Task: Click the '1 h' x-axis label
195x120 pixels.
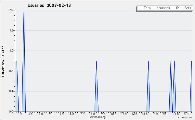Action: tap(20, 114)
